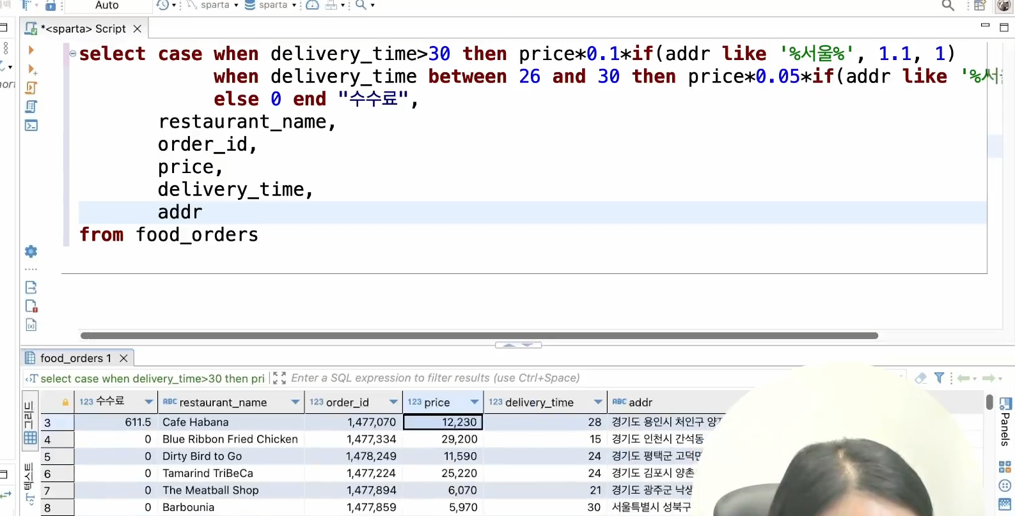Open the price column filter dropdown
The height and width of the screenshot is (516, 1015).
point(475,402)
